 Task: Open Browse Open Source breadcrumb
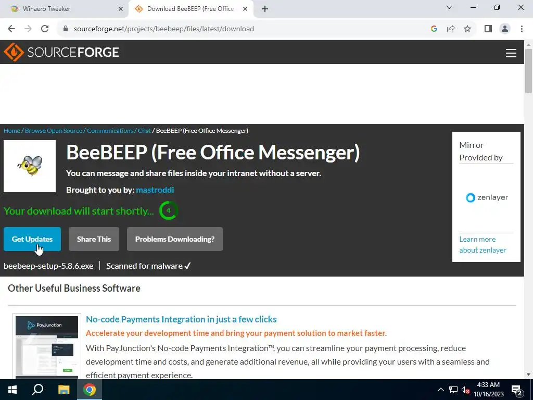(54, 131)
